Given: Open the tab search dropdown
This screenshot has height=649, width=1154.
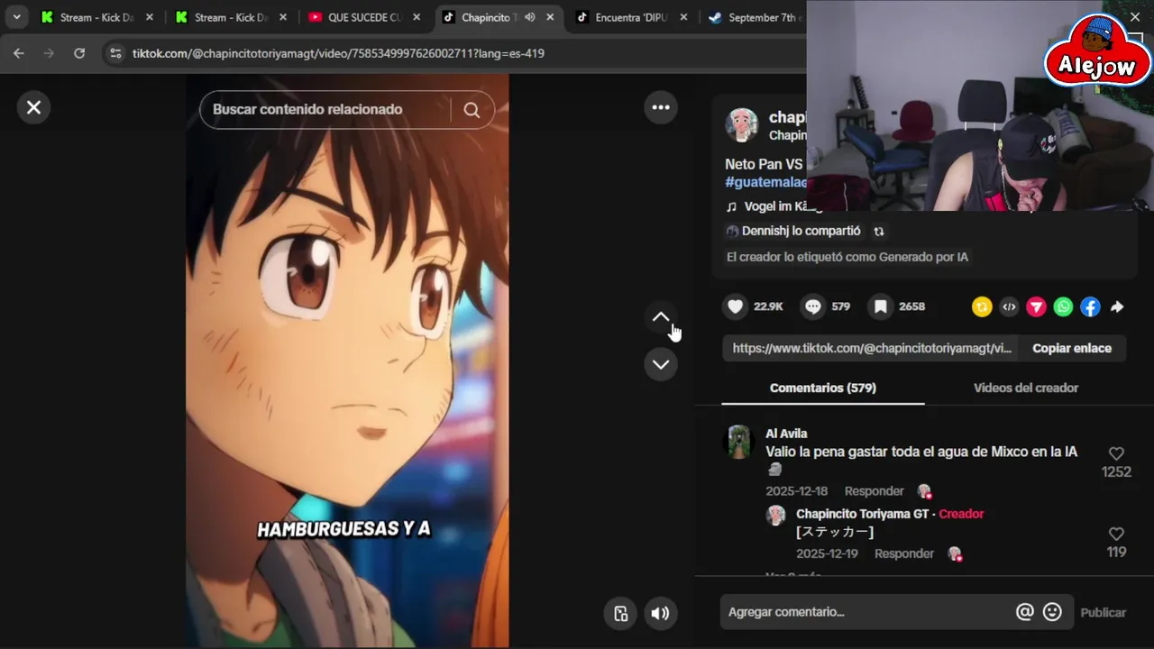Looking at the screenshot, I should 16,17.
